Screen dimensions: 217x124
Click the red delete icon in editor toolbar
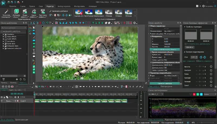click(40, 23)
